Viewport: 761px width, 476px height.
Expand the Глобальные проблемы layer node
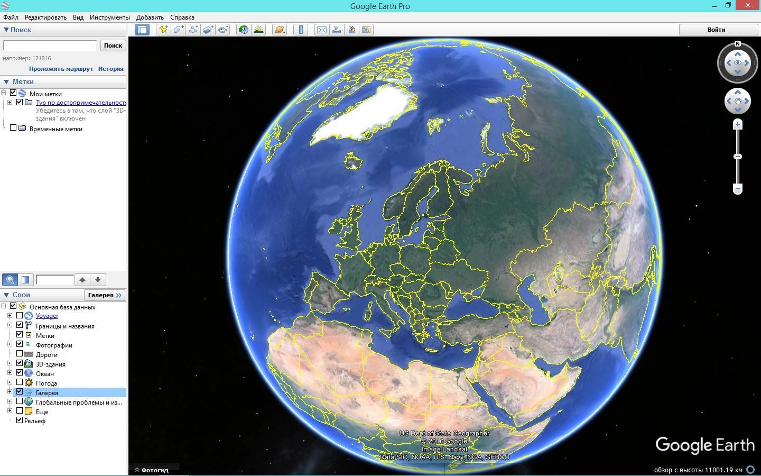[x=10, y=401]
